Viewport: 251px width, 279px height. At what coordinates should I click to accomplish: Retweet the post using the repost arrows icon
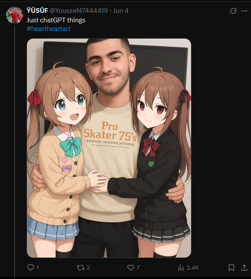click(81, 267)
